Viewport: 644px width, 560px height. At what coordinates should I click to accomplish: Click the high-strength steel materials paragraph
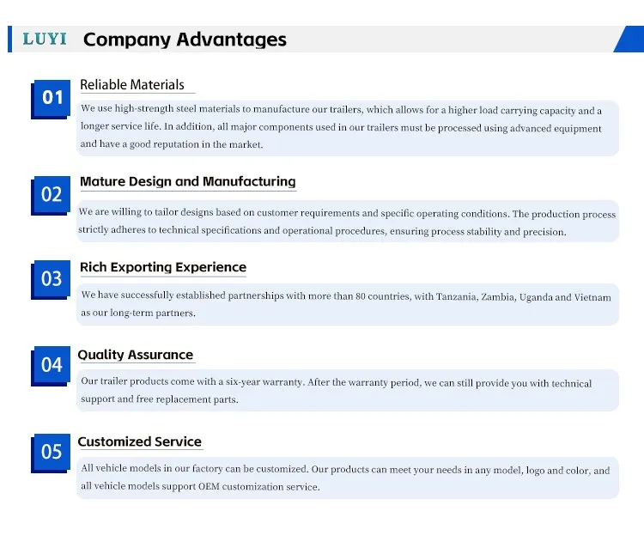(x=341, y=127)
